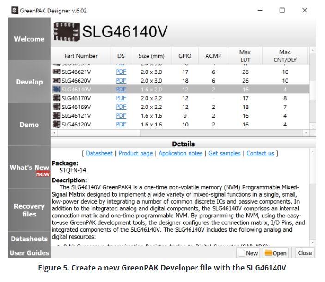
Task: Close the GreenPAK Designer window
Action: 305,10
